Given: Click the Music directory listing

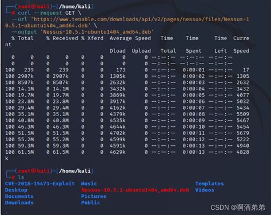Looking at the screenshot, I should tap(89, 184).
